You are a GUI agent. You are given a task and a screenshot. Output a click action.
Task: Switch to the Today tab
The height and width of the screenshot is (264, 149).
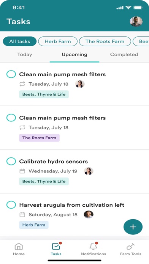(x=25, y=55)
